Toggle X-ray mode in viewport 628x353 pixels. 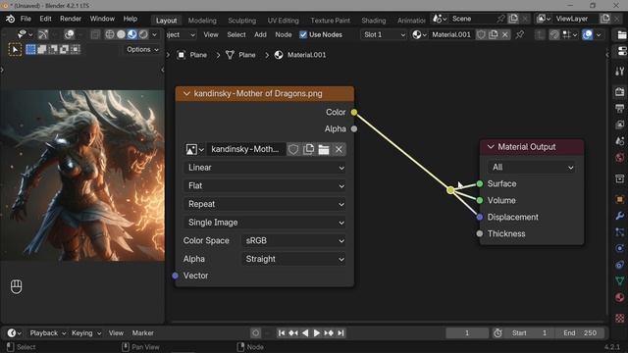click(x=95, y=34)
